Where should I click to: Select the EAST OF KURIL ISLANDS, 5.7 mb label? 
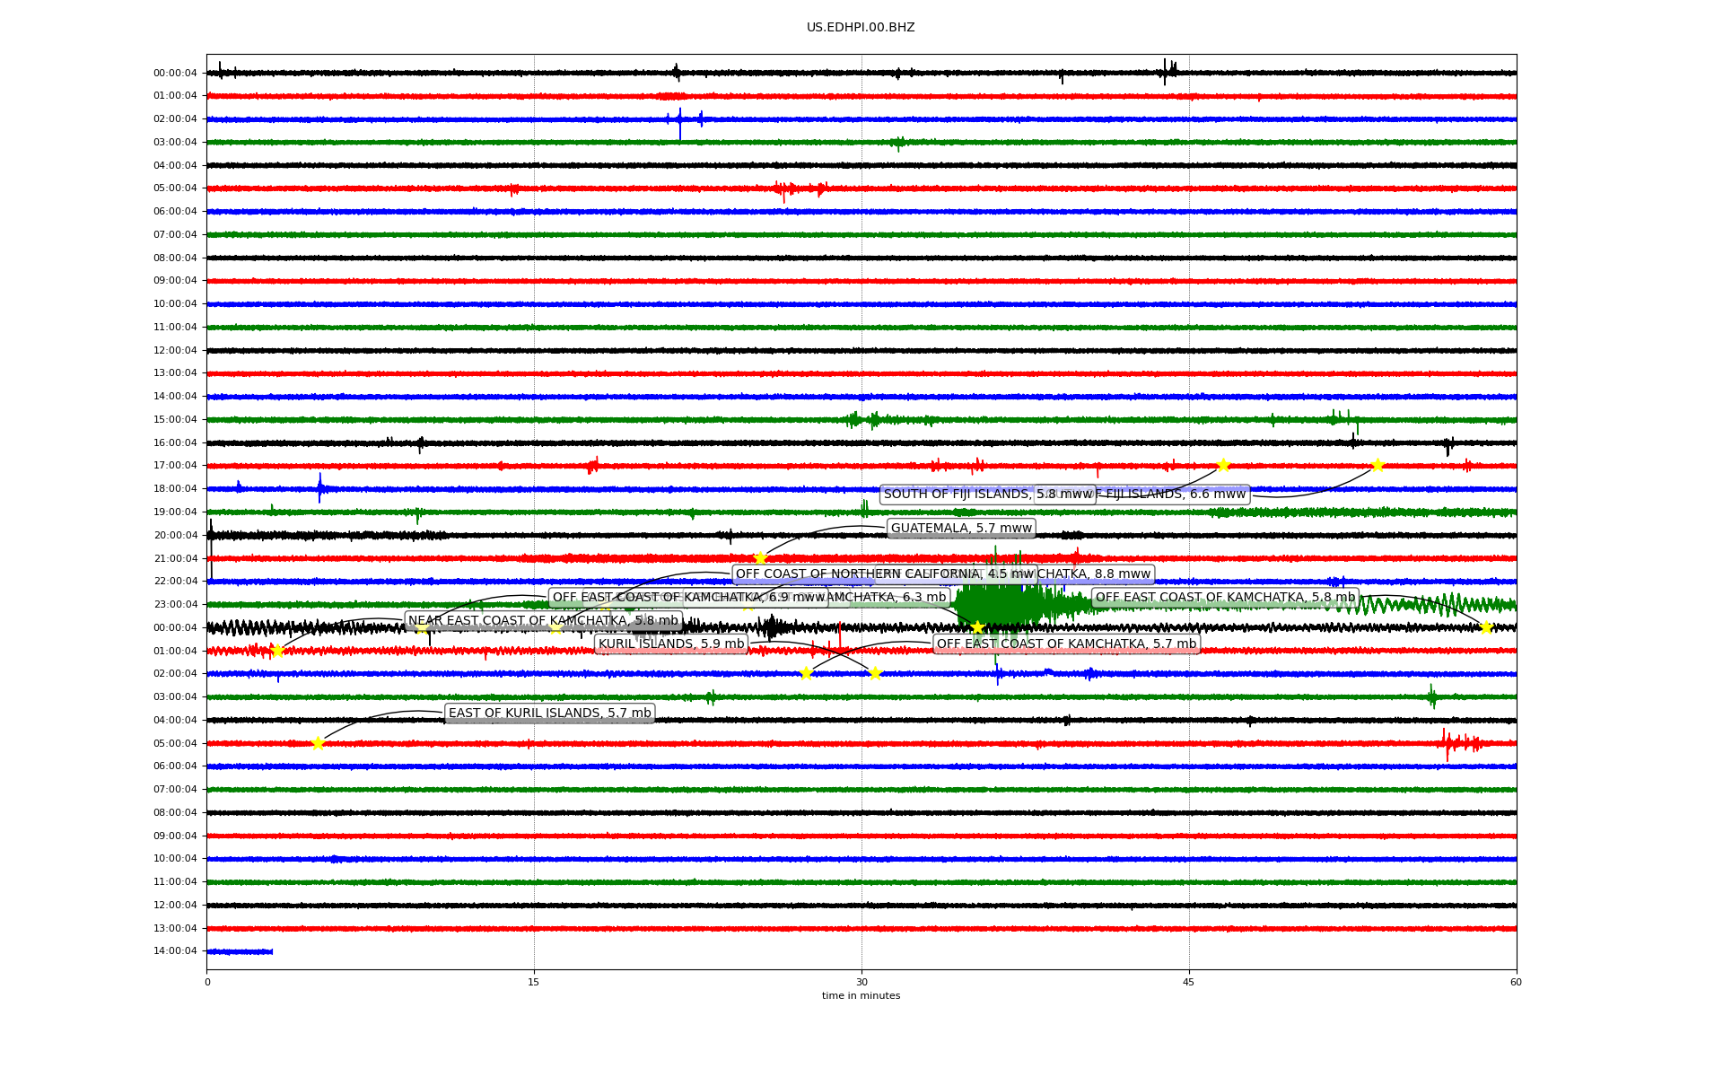[549, 714]
